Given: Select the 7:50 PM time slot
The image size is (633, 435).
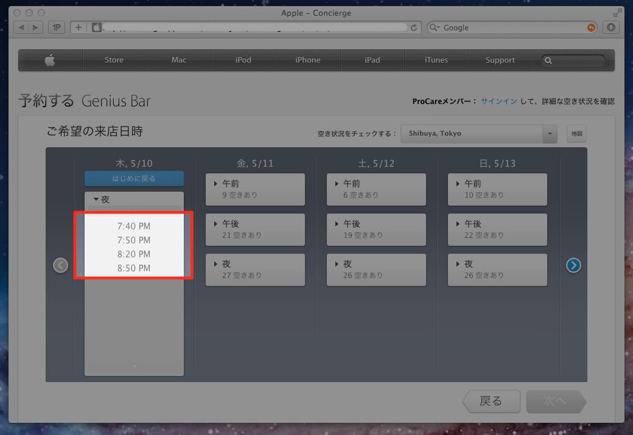Looking at the screenshot, I should 134,240.
